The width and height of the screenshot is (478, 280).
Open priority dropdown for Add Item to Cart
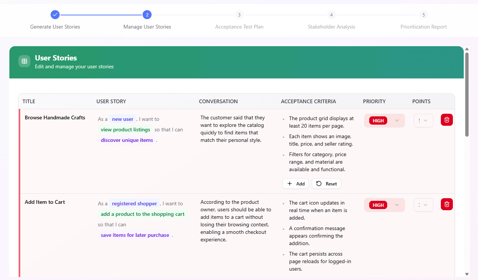click(396, 205)
